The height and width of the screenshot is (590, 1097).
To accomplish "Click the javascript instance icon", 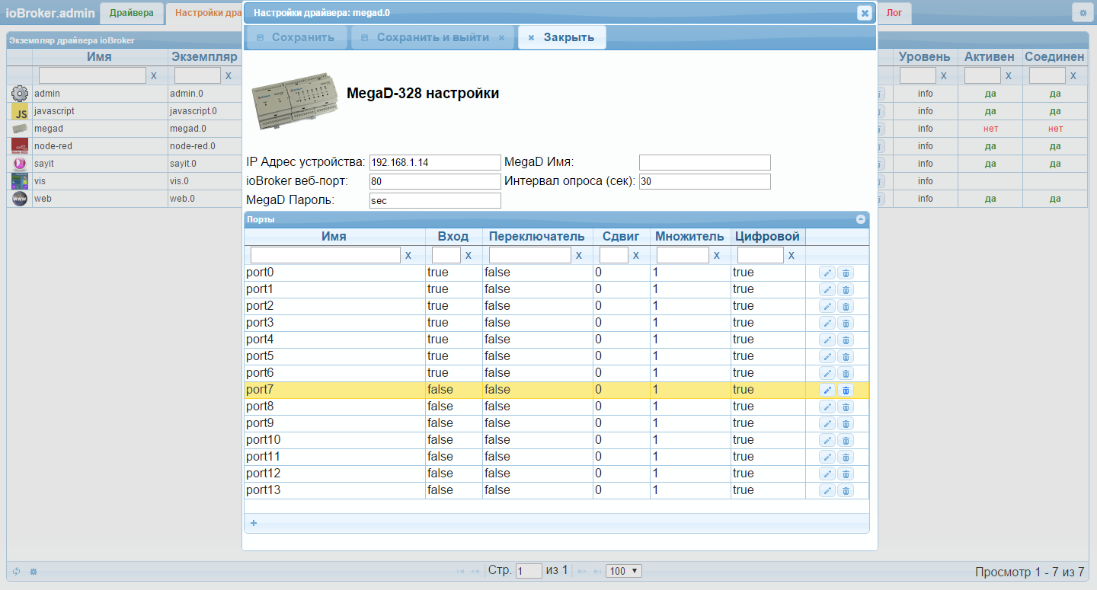I will [x=20, y=111].
